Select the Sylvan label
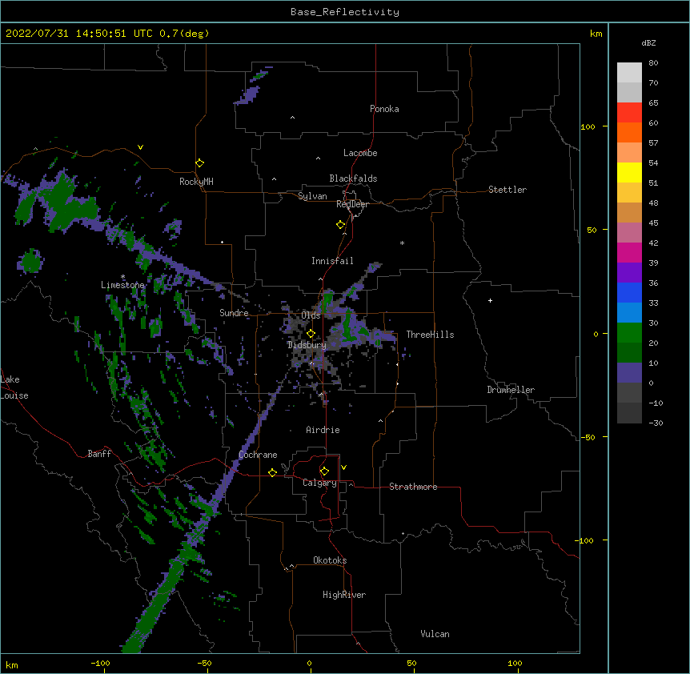The height and width of the screenshot is (674, 690). [312, 196]
